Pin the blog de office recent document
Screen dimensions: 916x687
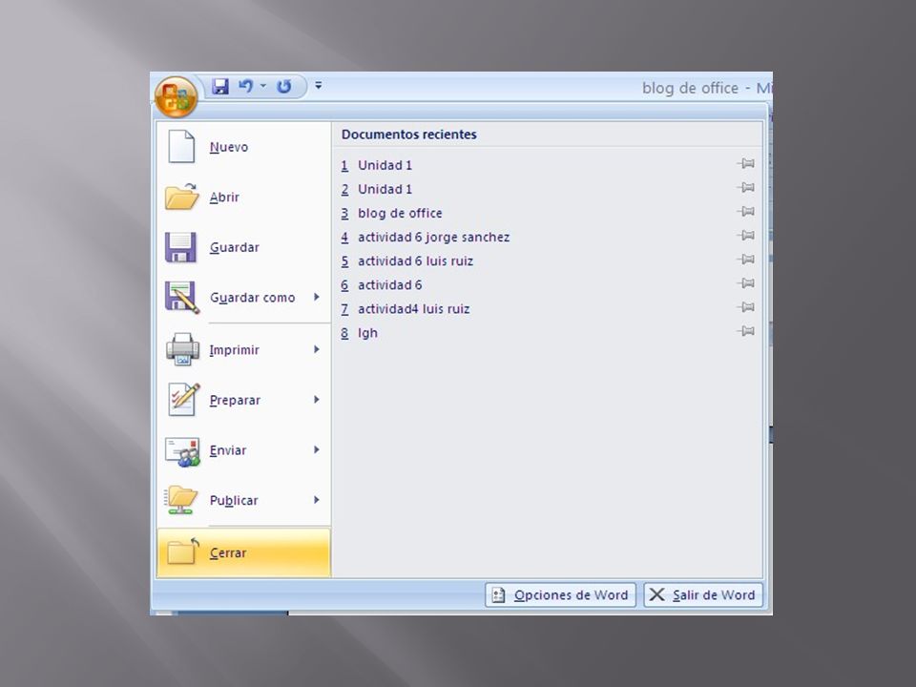[745, 212]
